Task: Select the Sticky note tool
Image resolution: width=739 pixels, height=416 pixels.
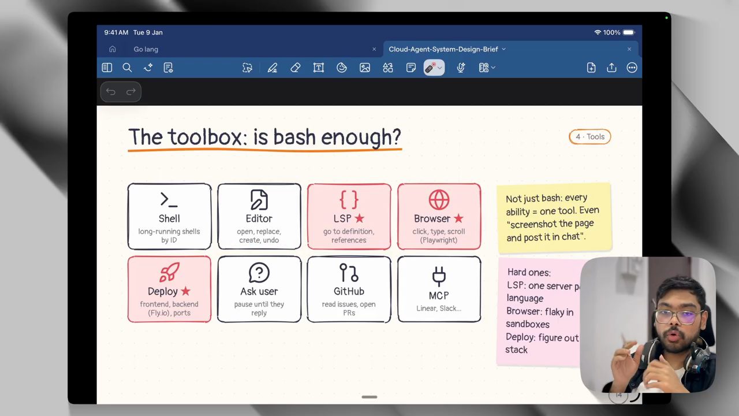Action: [x=410, y=68]
